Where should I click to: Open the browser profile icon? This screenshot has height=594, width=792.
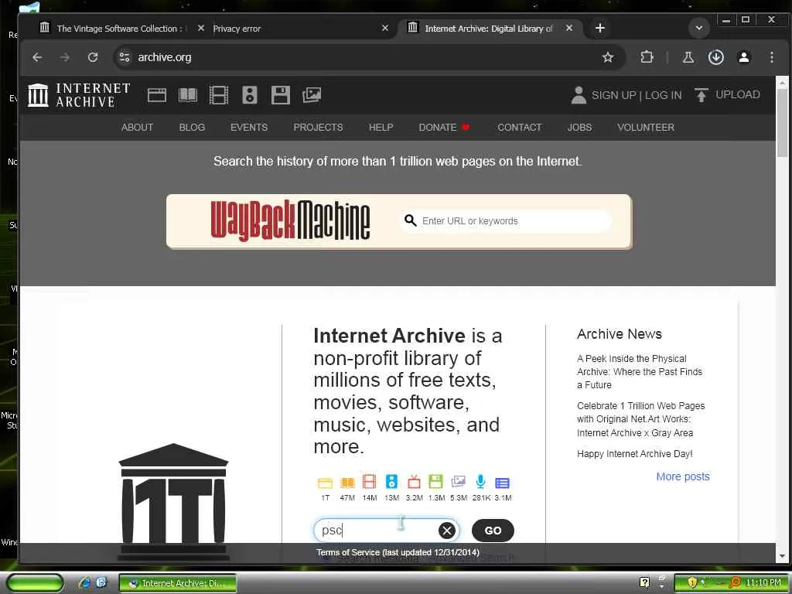click(743, 57)
